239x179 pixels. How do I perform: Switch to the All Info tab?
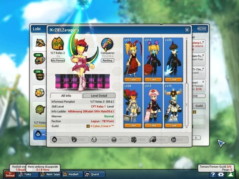66,95
